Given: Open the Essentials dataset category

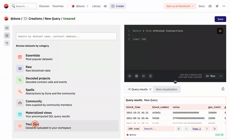Looking at the screenshot, I should [x=66, y=57].
